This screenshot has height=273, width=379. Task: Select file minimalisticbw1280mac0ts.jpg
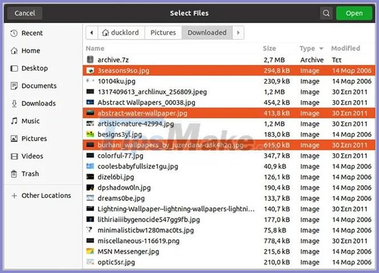click(x=229, y=230)
